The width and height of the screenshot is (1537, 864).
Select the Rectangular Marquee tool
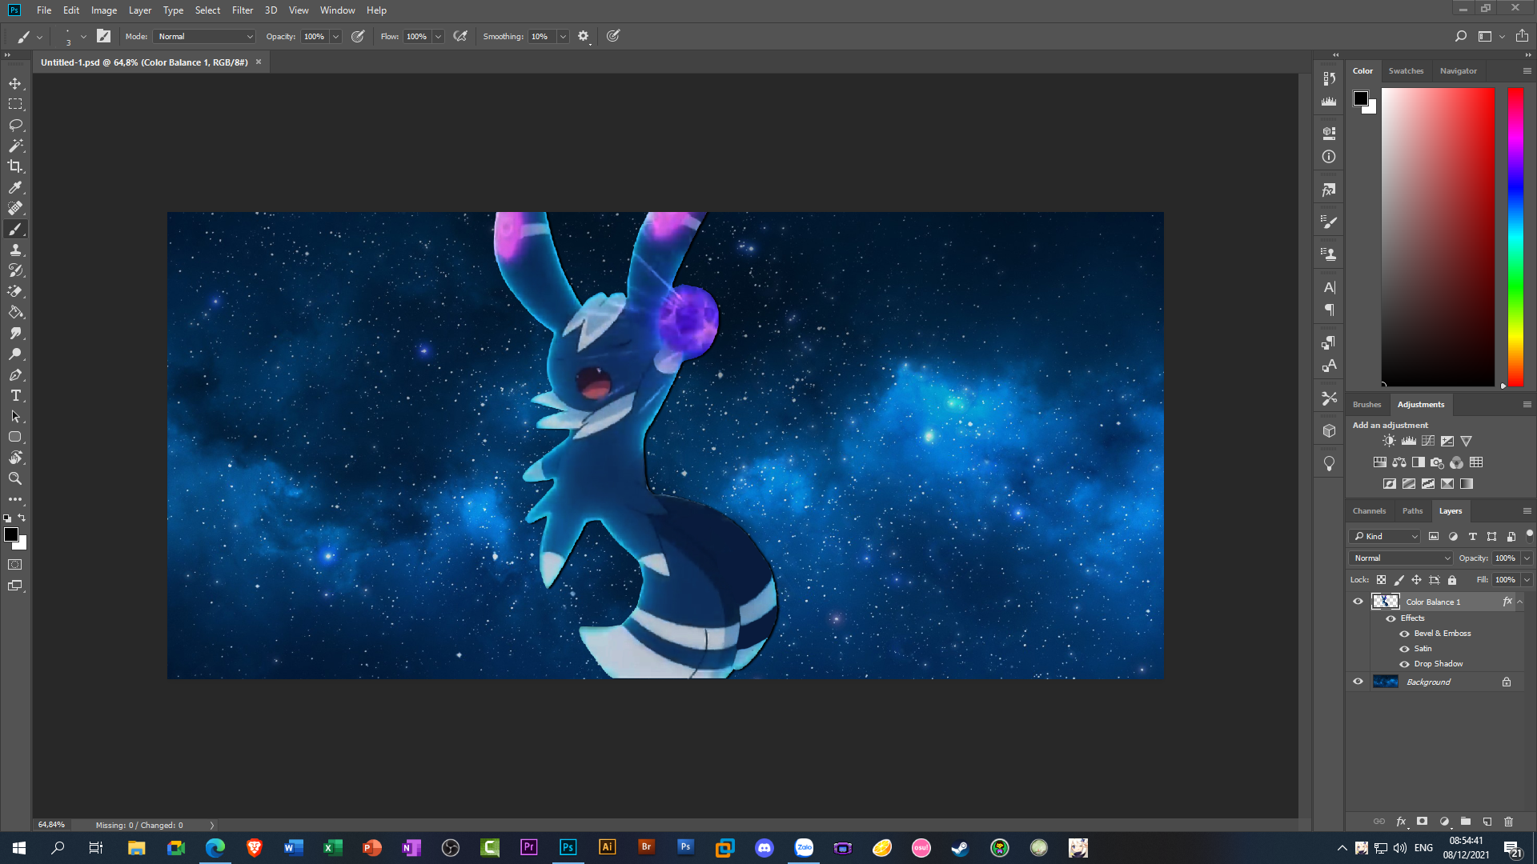pyautogui.click(x=15, y=104)
